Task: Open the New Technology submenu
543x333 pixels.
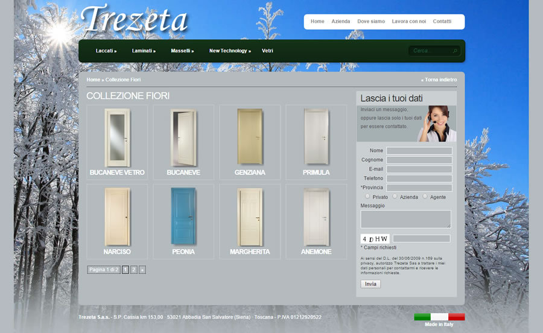Action: (230, 51)
